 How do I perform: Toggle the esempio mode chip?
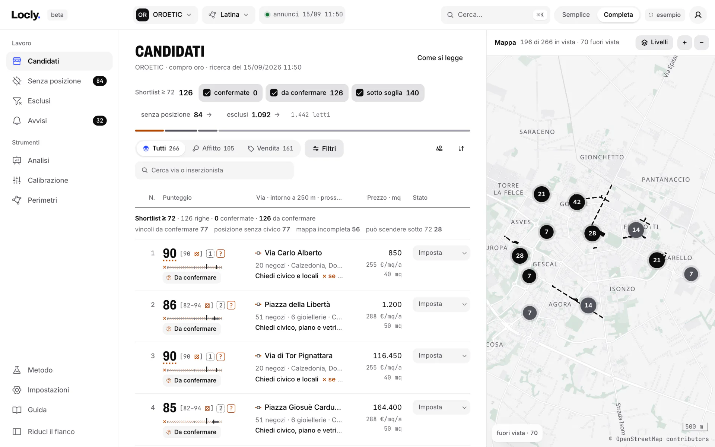[x=665, y=15]
